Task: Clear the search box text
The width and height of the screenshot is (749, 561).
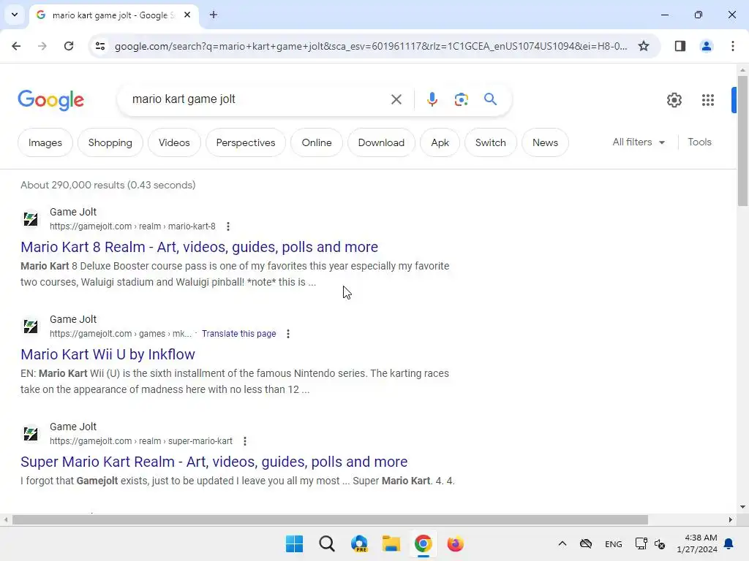Action: click(x=396, y=99)
